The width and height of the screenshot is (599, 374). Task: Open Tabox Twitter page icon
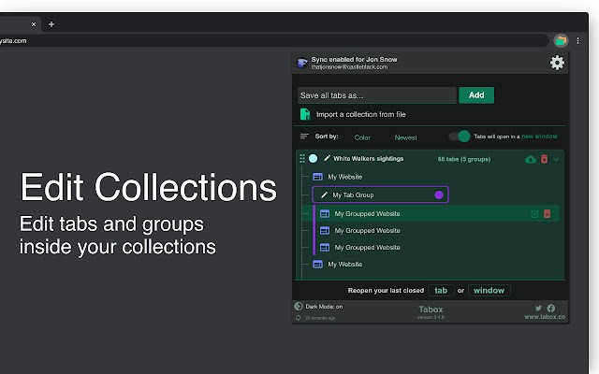tap(538, 308)
